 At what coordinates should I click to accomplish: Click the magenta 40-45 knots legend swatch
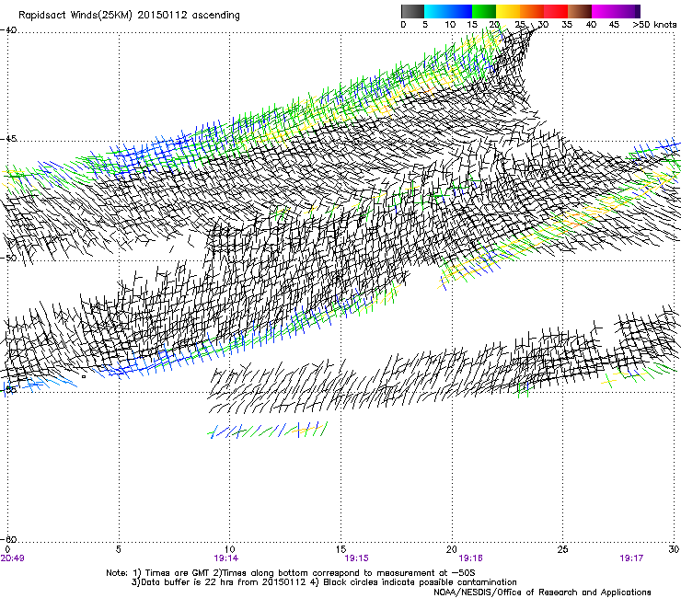[604, 11]
